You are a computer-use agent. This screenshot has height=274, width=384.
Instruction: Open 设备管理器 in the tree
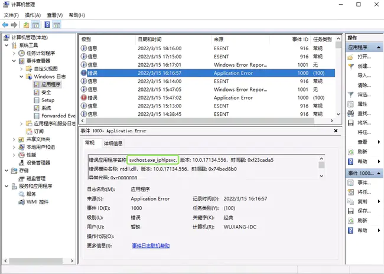(x=38, y=163)
